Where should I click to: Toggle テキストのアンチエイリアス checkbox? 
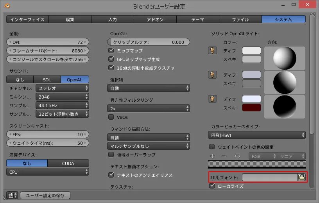point(111,175)
